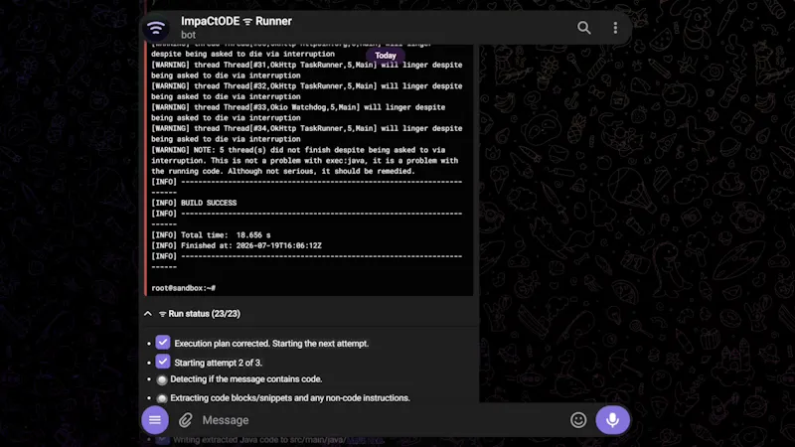Open the bot commands menu button
The width and height of the screenshot is (795, 447).
155,419
